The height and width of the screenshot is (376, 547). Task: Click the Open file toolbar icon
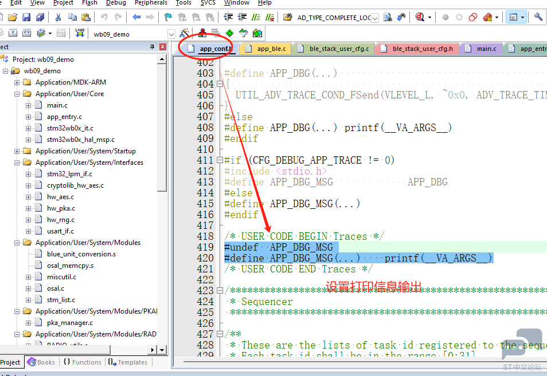pyautogui.click(x=13, y=17)
